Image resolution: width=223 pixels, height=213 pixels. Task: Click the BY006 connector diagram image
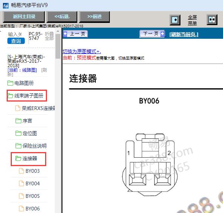150,164
